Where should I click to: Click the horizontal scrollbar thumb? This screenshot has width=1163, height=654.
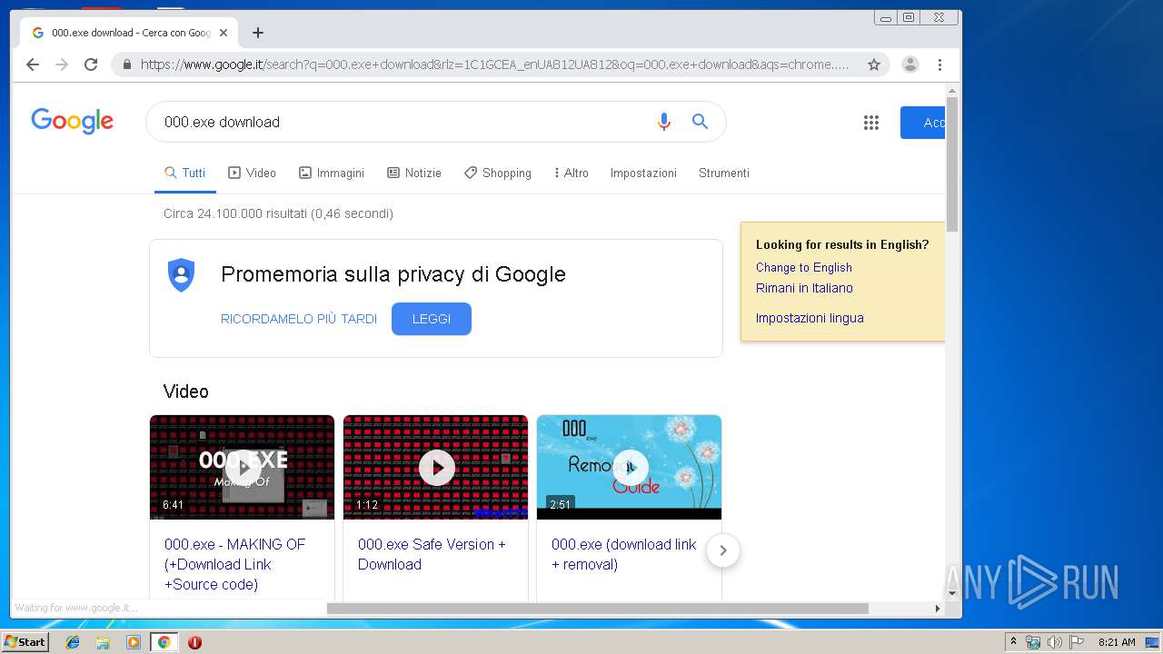click(x=597, y=608)
